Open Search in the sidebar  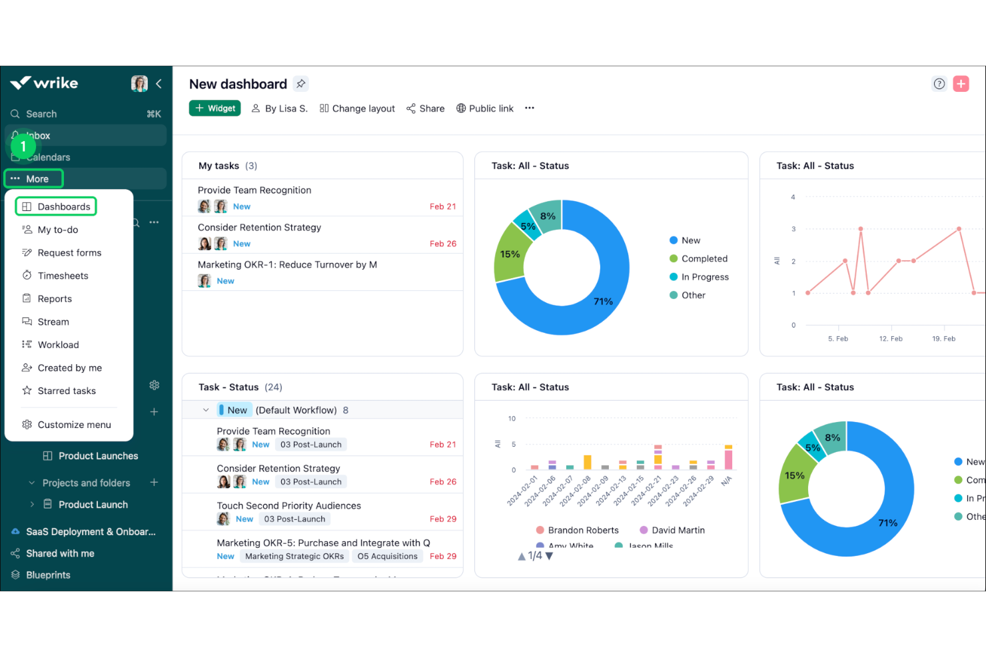pyautogui.click(x=41, y=113)
